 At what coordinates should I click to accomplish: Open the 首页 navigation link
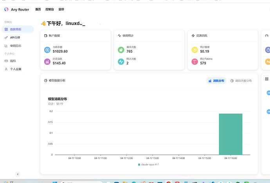coord(38,9)
